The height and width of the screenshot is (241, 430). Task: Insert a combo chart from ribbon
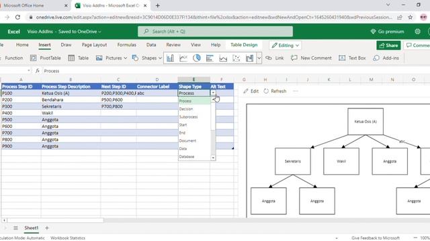tap(249, 58)
